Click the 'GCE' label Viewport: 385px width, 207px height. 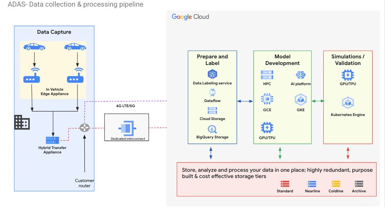[x=267, y=110]
